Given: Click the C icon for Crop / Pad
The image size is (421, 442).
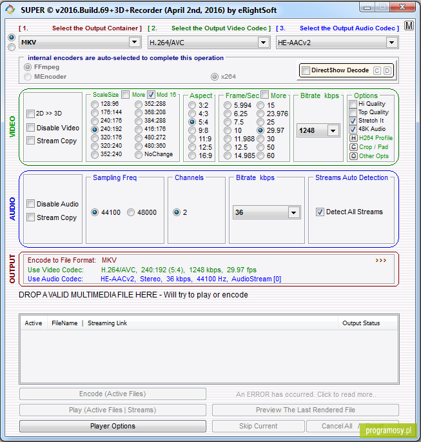Looking at the screenshot, I should pos(353,147).
